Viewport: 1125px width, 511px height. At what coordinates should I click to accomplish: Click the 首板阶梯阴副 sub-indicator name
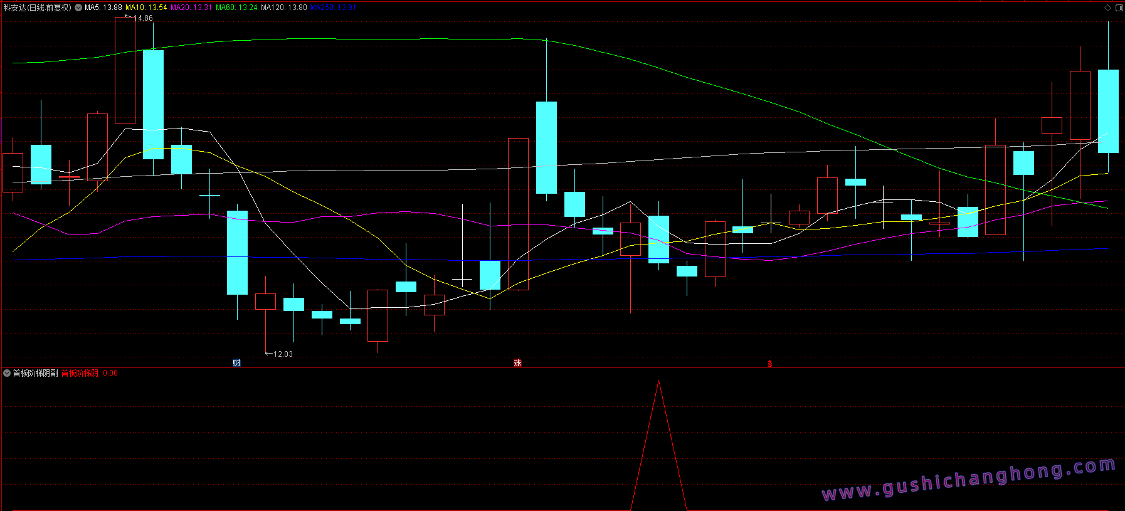click(x=35, y=373)
